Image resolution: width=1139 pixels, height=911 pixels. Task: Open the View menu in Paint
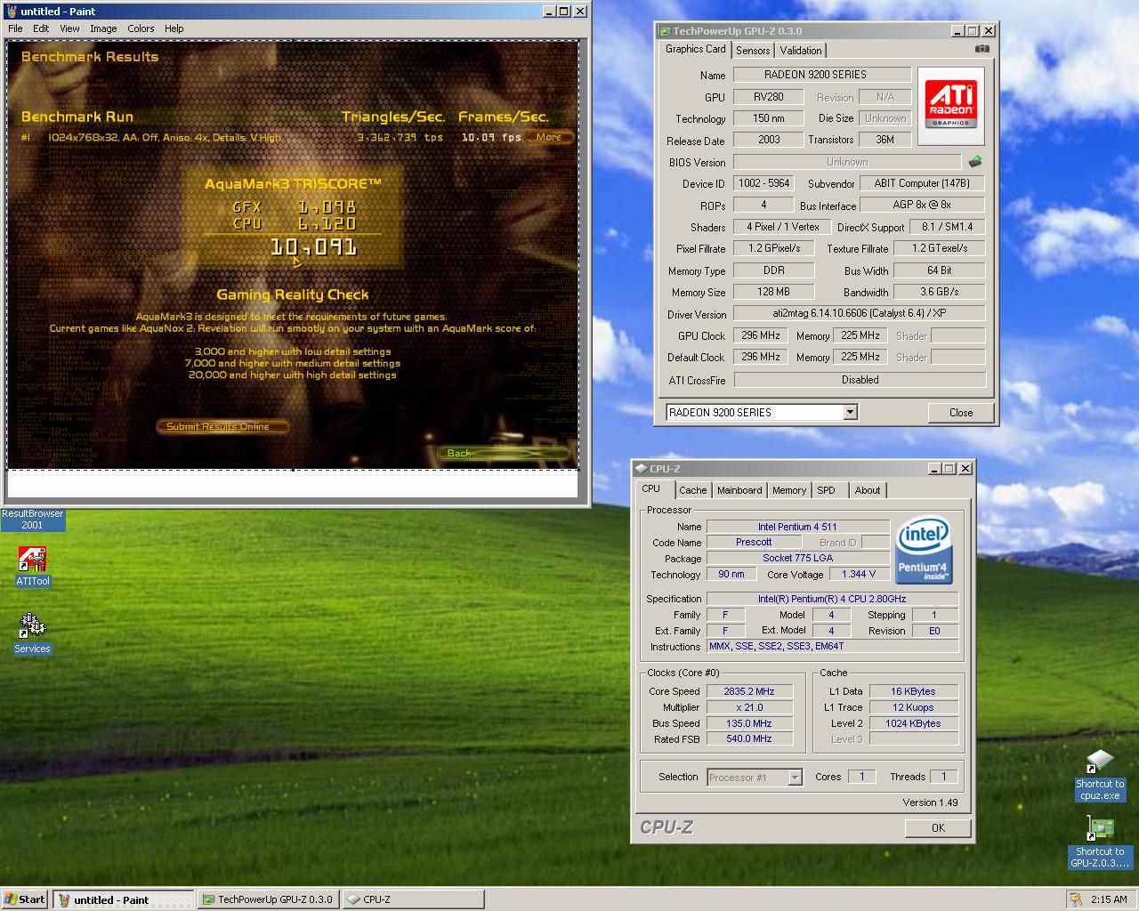(69, 28)
